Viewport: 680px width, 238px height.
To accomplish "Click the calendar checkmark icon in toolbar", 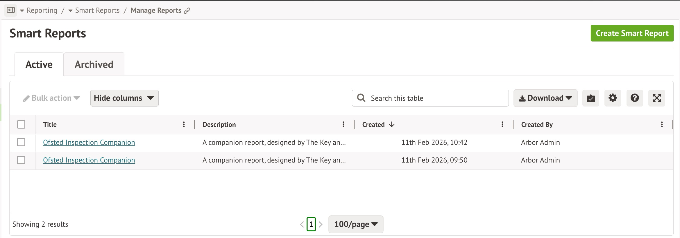I will point(590,98).
